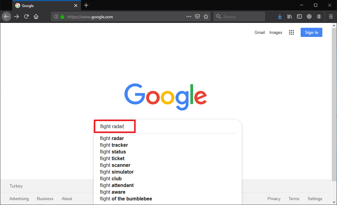This screenshot has width=337, height=205.
Task: Reload the current page
Action: click(27, 16)
